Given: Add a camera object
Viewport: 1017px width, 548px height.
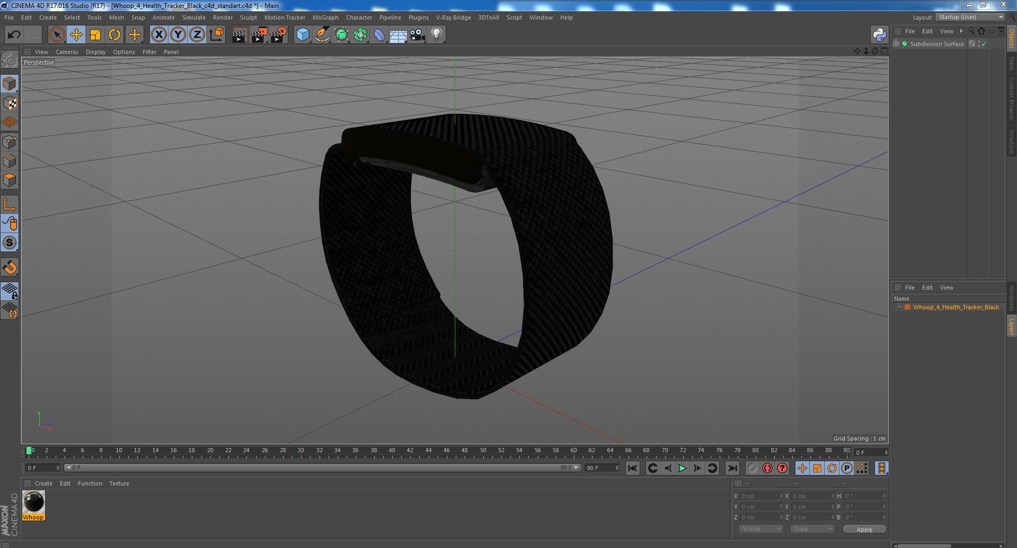Looking at the screenshot, I should 417,35.
